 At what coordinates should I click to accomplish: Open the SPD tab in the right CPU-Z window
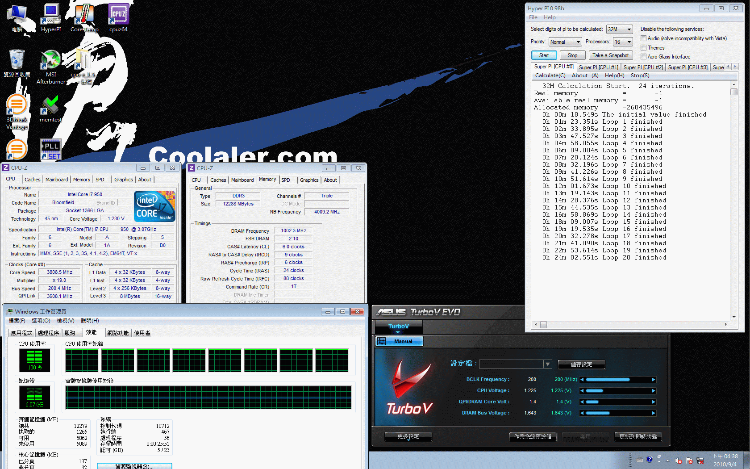pyautogui.click(x=286, y=180)
